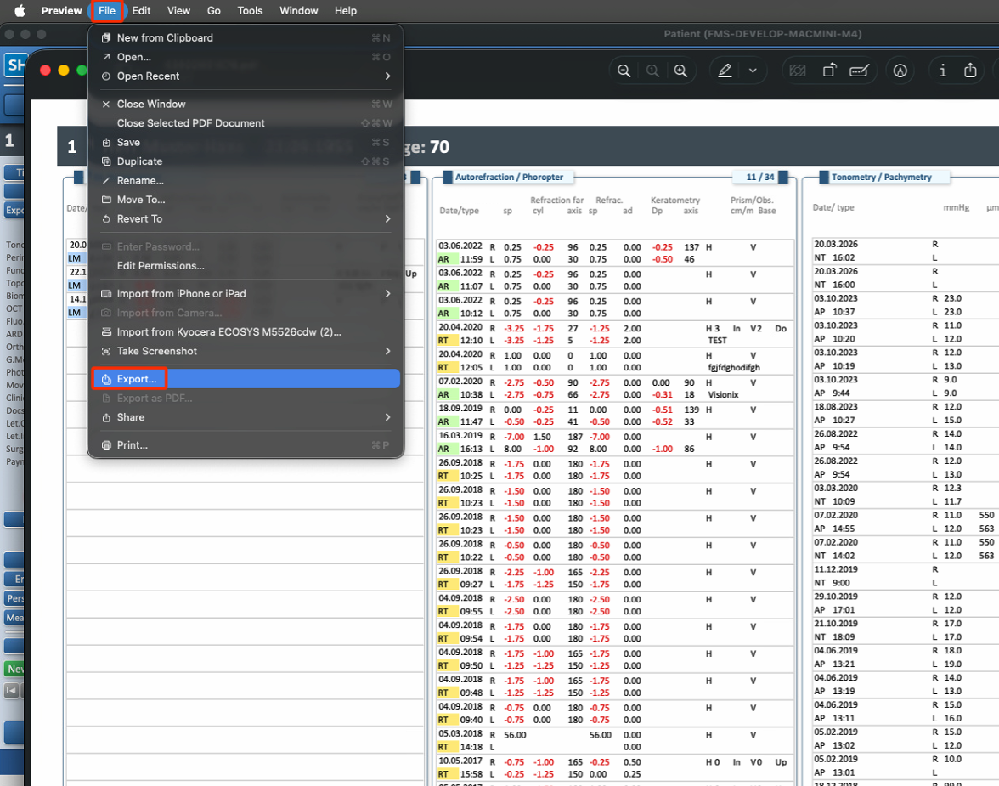This screenshot has height=786, width=999.
Task: Click 07.02.2020 AP 14:55 pachymetry value 563
Action: pyautogui.click(x=986, y=529)
